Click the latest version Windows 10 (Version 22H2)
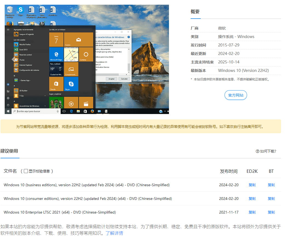The width and height of the screenshot is (287, 239). click(243, 71)
